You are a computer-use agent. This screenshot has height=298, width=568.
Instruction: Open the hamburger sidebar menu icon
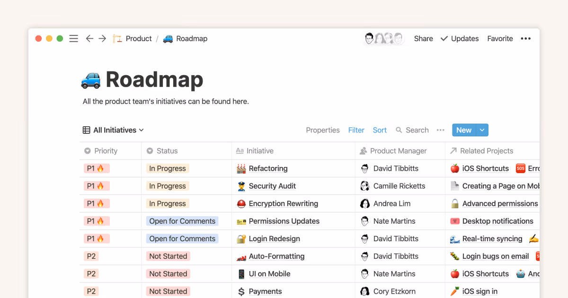click(x=73, y=39)
